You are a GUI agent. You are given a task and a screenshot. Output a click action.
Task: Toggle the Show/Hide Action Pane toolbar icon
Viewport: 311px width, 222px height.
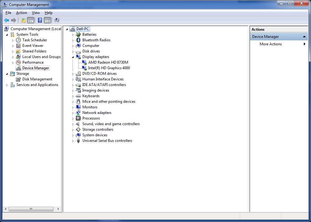(47, 20)
